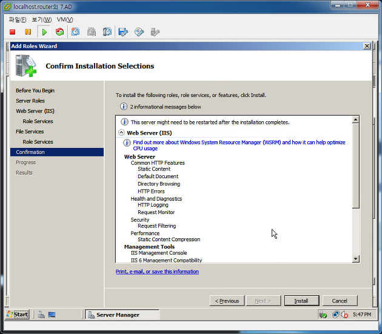Click the revert to snapshot icon
Viewport: 382px width, 334px height.
[x=92, y=32]
